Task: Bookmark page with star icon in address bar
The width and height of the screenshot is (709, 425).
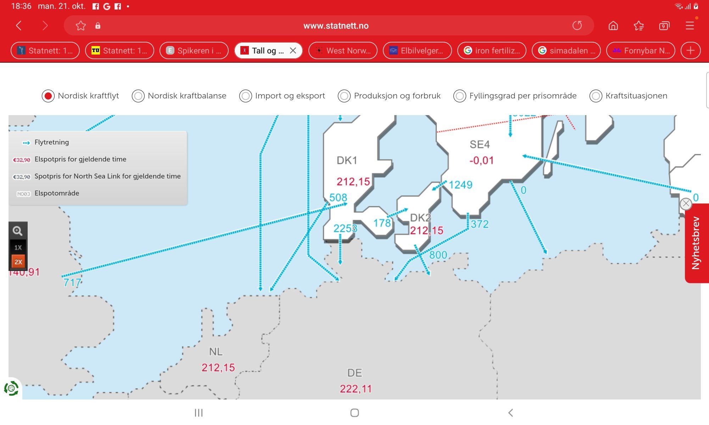Action: click(81, 25)
